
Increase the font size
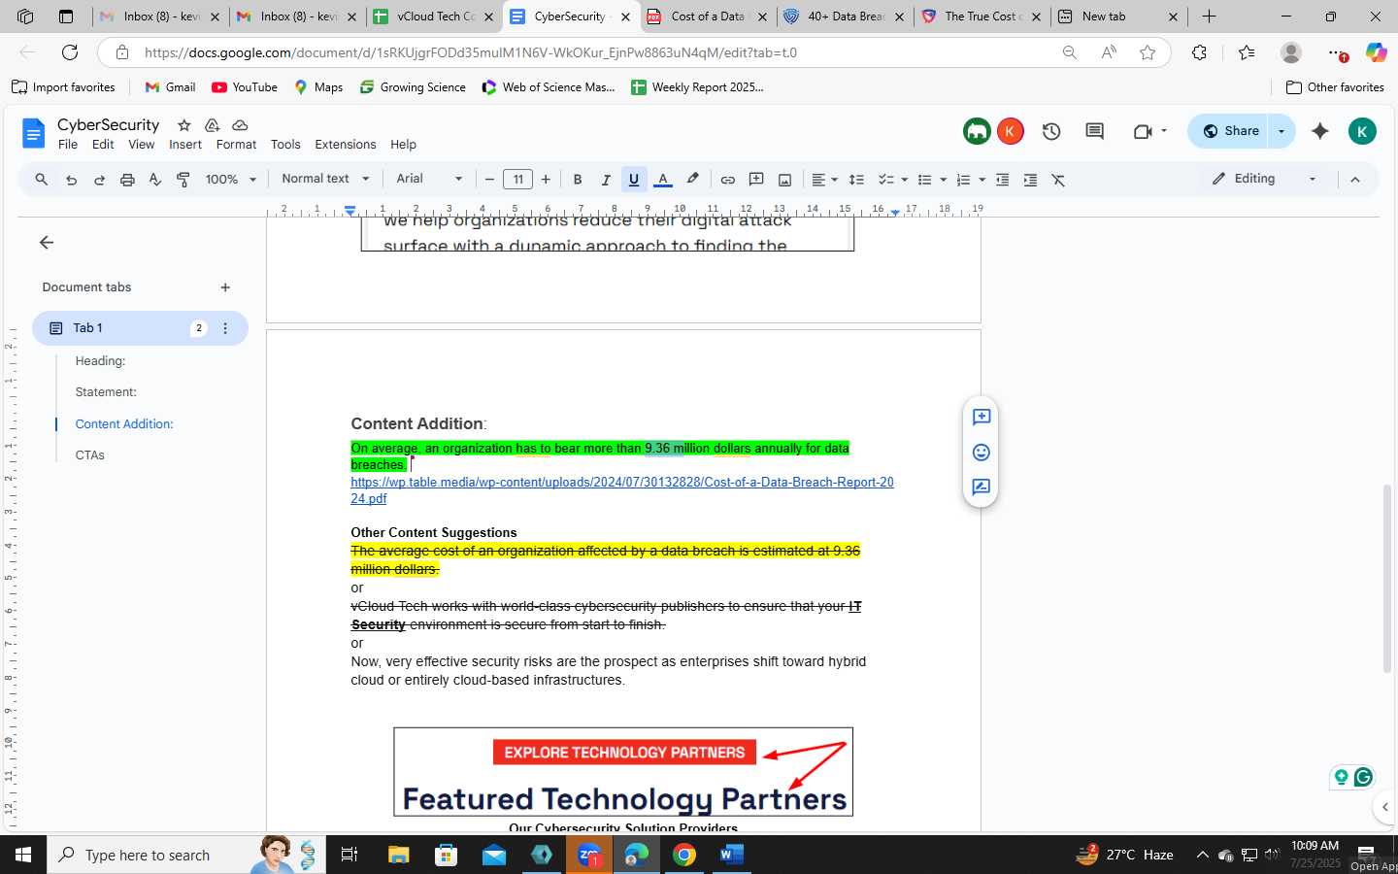coord(546,180)
